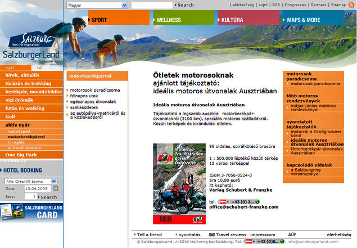The height and width of the screenshot is (248, 357).
Task: Click the green call icon in footer phone
Action: click(x=282, y=241)
